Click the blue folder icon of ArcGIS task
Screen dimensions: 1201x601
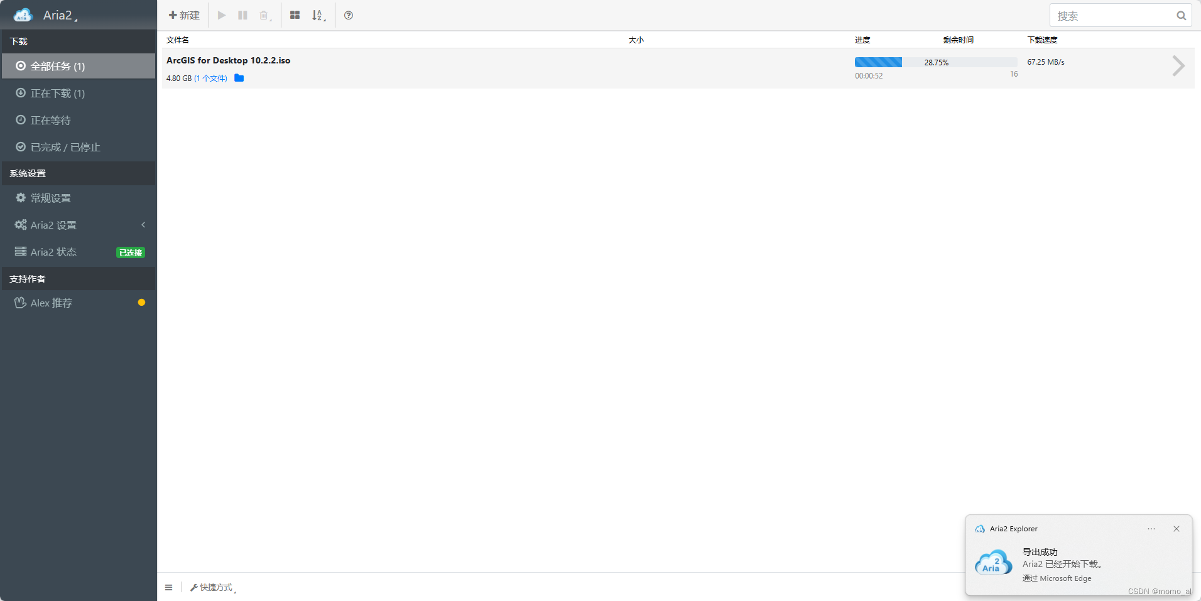pos(239,78)
